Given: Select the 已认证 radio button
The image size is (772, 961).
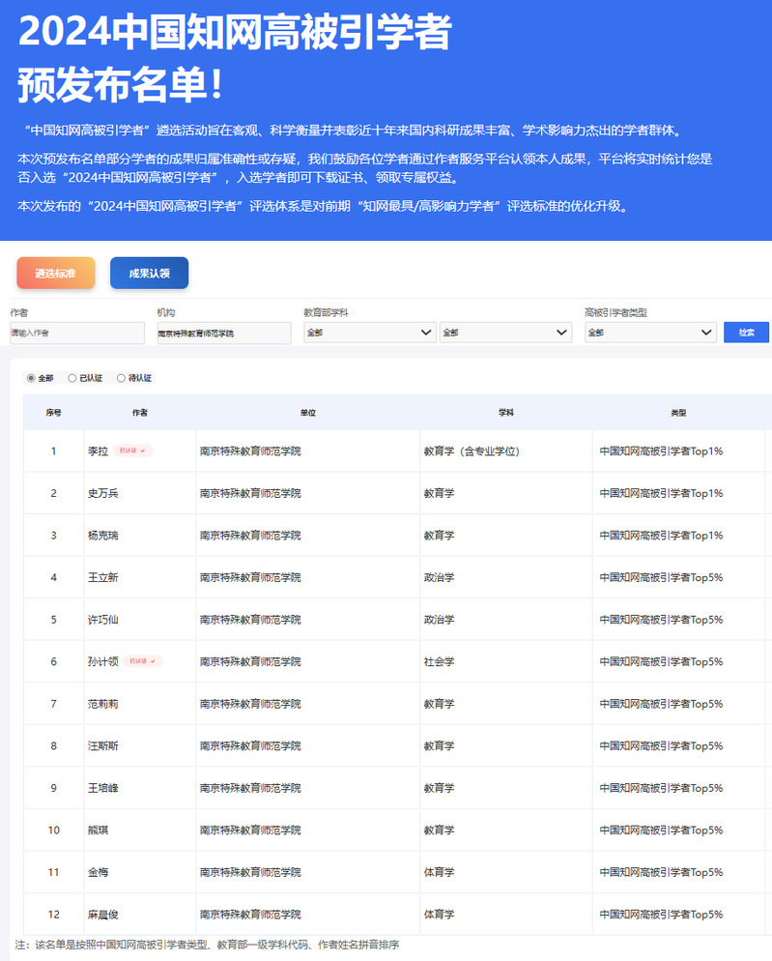Looking at the screenshot, I should click(x=72, y=378).
